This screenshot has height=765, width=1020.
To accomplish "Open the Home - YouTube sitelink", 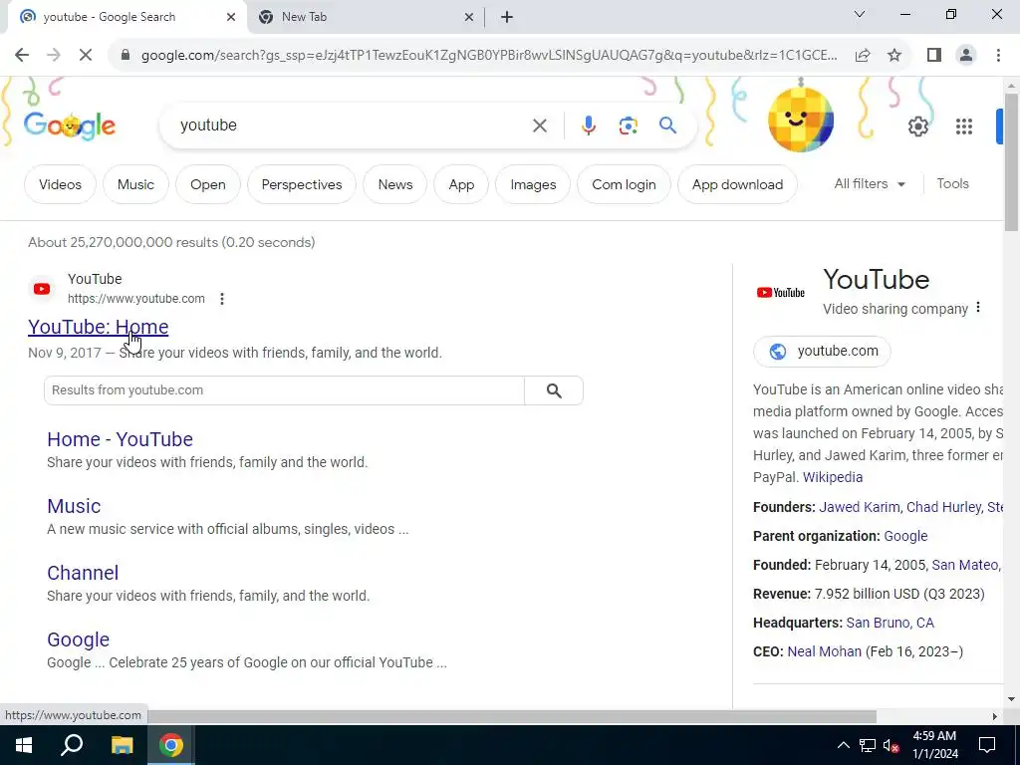I will [x=120, y=439].
